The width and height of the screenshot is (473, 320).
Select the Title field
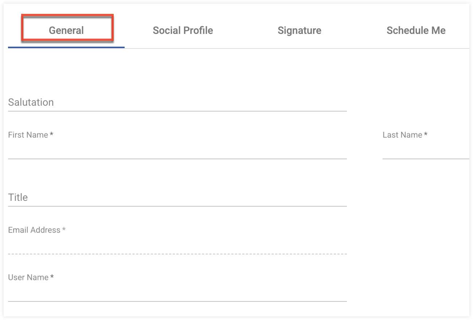tap(177, 198)
